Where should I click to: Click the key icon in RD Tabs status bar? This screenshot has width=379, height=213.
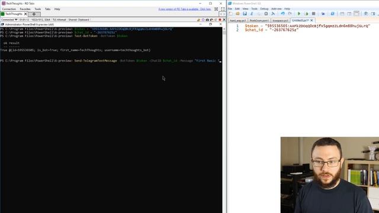coord(199,20)
